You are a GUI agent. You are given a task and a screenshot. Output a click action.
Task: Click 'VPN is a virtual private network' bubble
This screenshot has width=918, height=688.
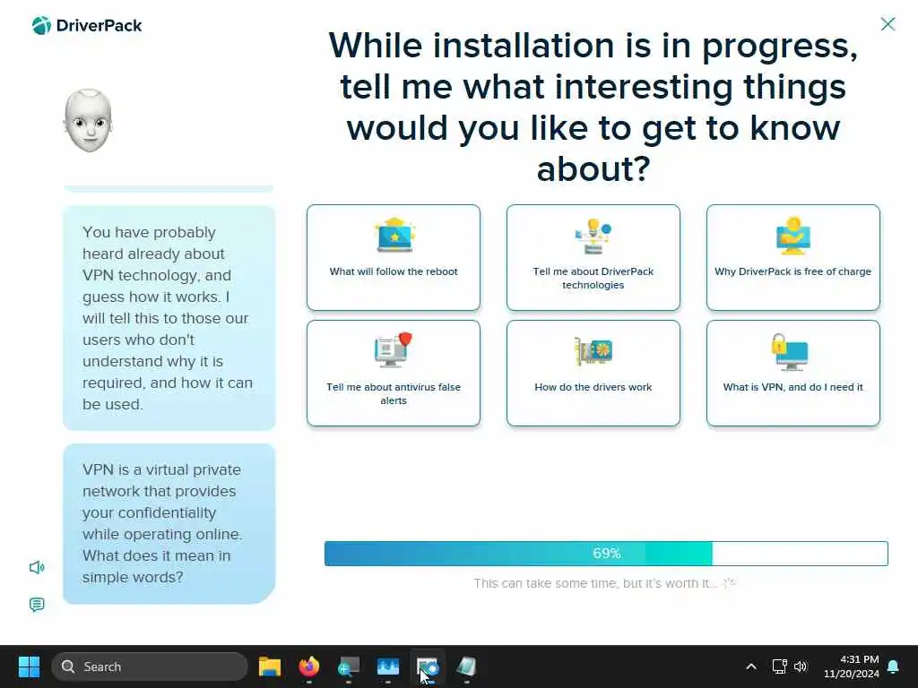[169, 523]
